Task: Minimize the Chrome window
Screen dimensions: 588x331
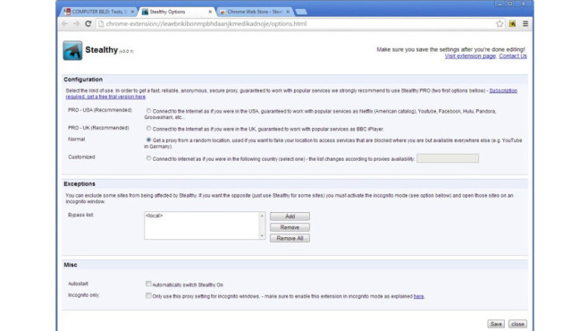Action: pos(500,4)
